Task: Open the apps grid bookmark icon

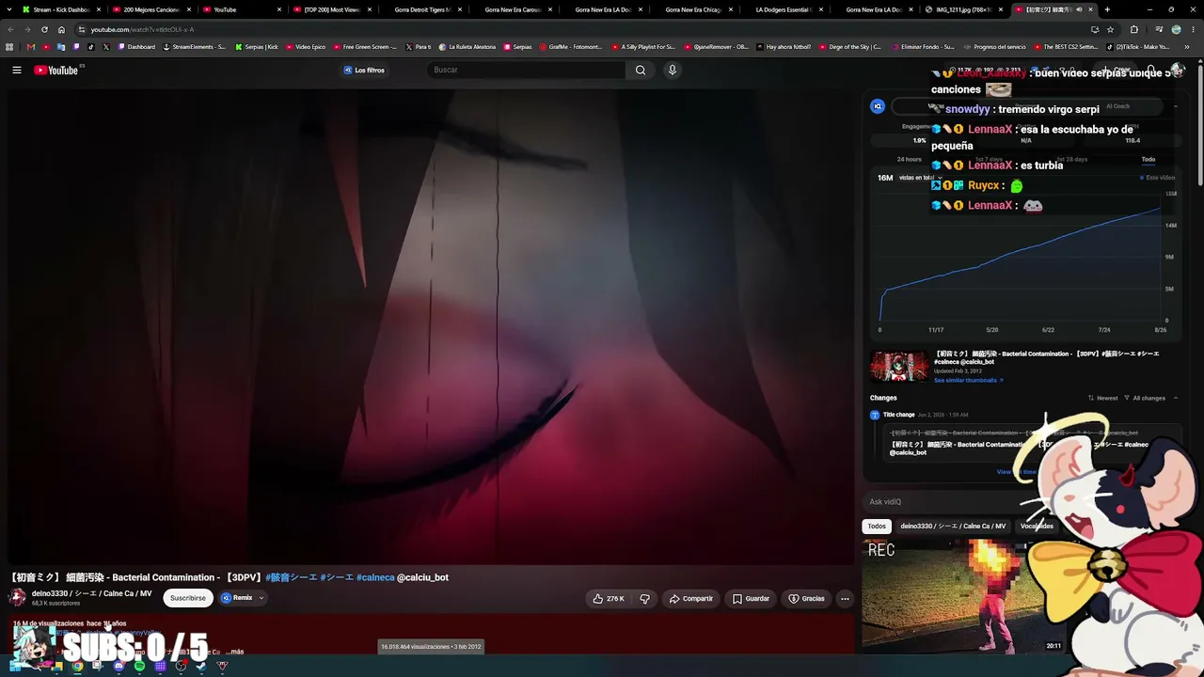Action: (9, 47)
